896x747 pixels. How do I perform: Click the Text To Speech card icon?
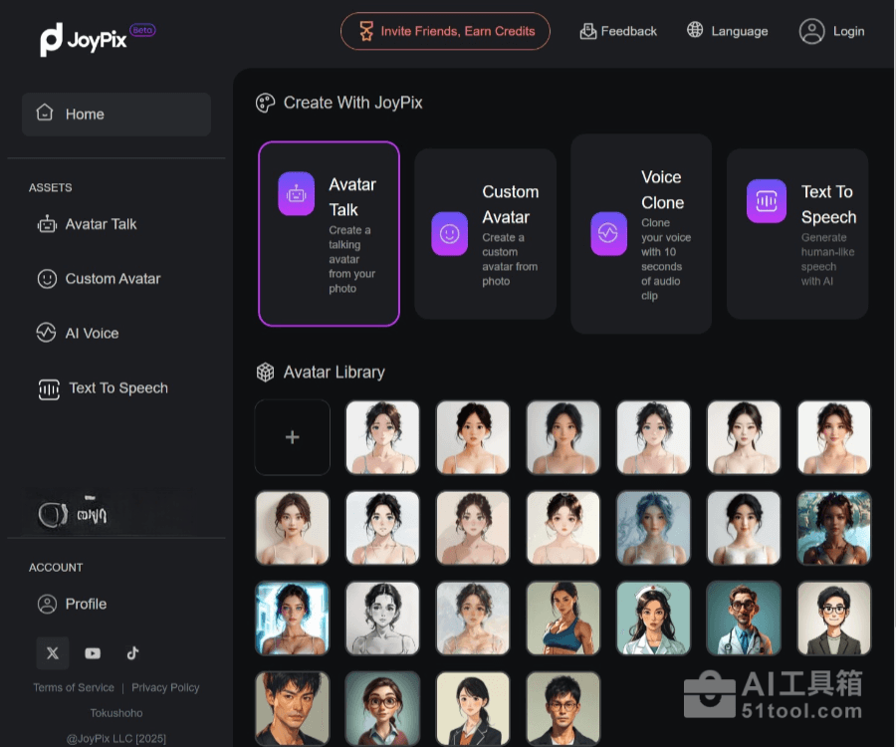(766, 201)
